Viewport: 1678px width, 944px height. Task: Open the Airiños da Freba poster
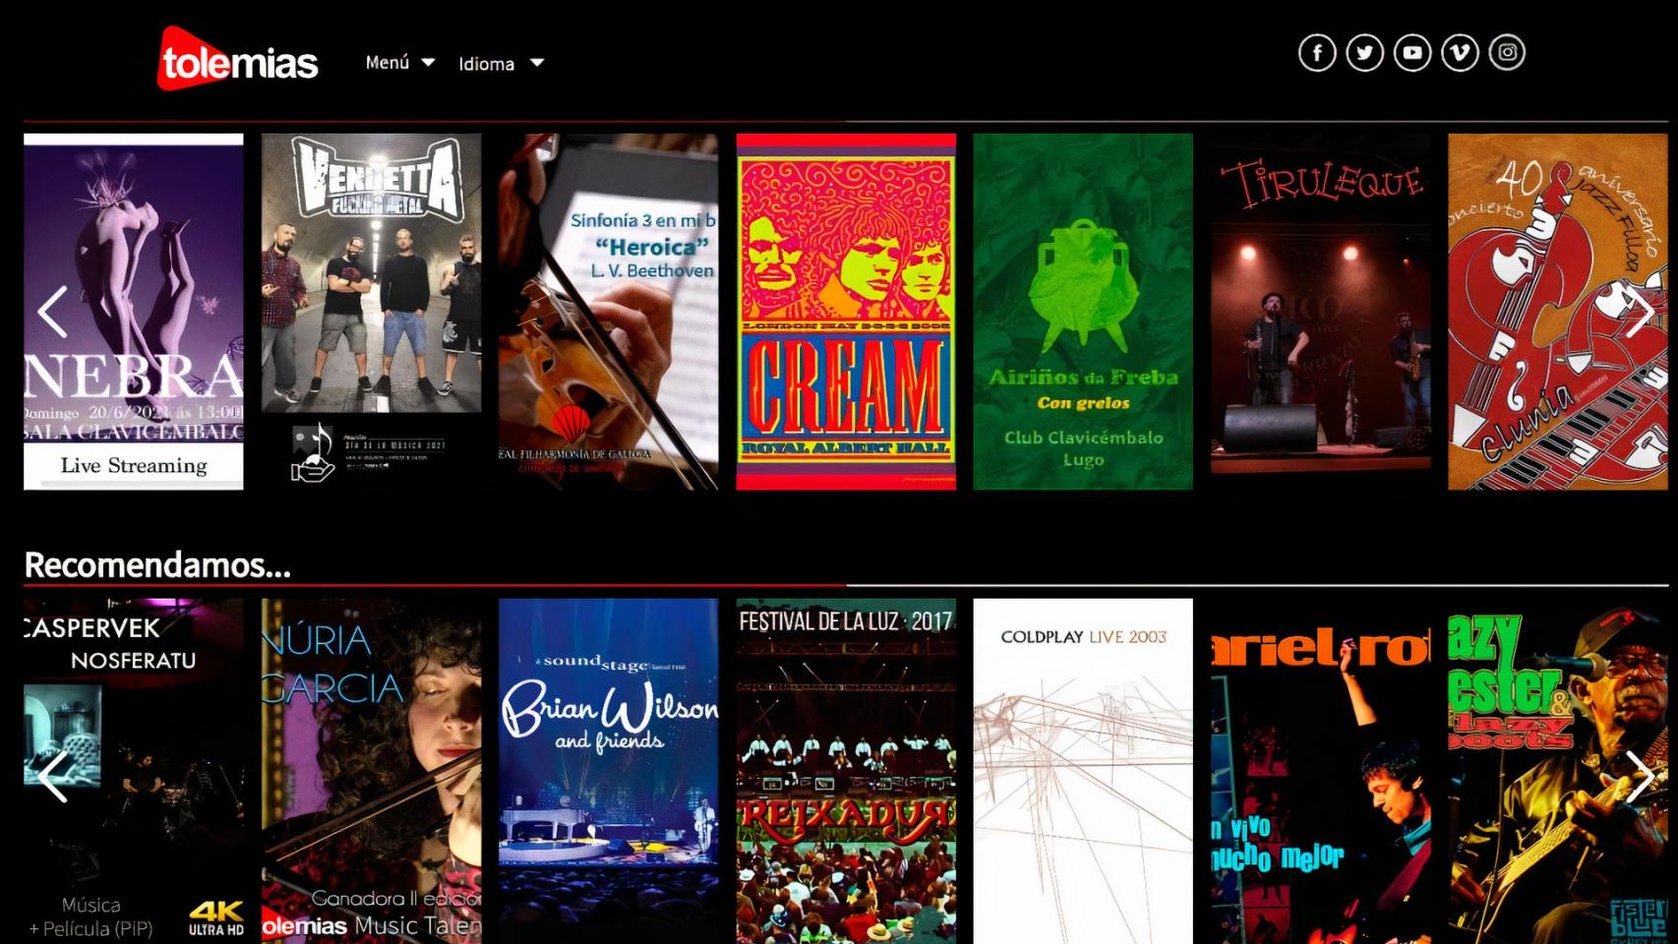point(1083,312)
